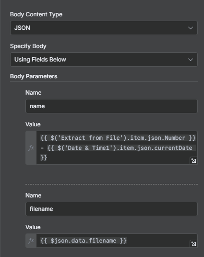Open expression editor for the name value
This screenshot has width=204, height=257.
194,160
